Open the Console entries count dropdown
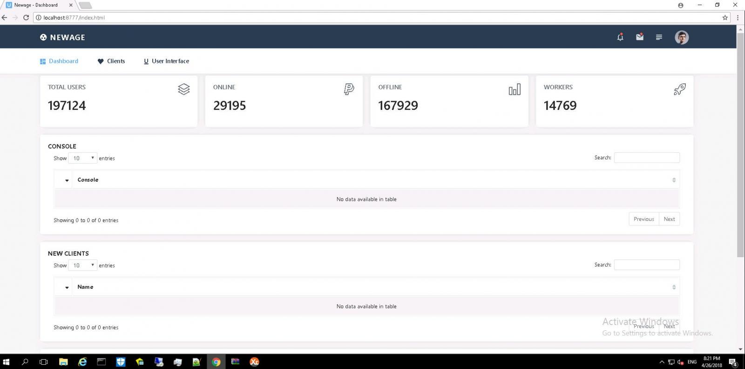Screen dimensions: 745x369 pyautogui.click(x=83, y=158)
